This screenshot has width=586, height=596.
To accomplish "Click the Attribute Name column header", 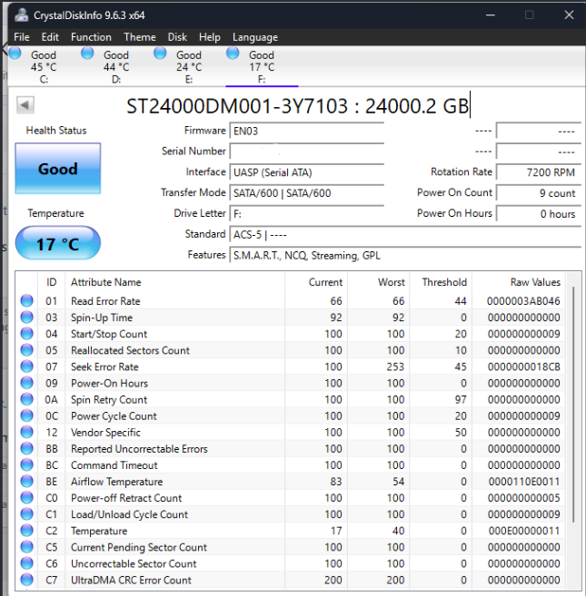I will click(x=174, y=282).
